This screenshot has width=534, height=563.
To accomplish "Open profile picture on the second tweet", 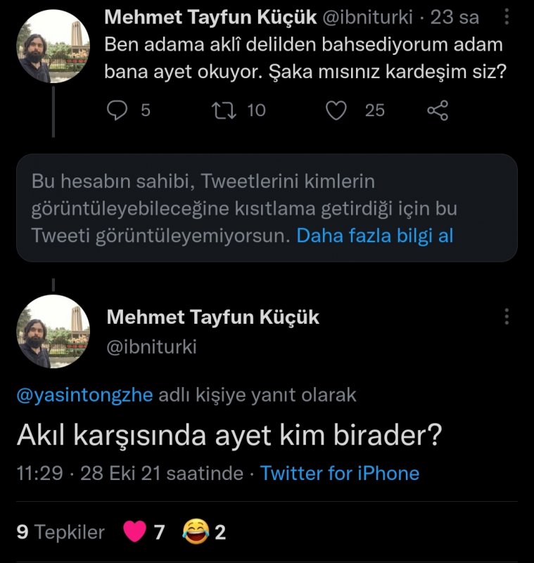I will click(53, 330).
